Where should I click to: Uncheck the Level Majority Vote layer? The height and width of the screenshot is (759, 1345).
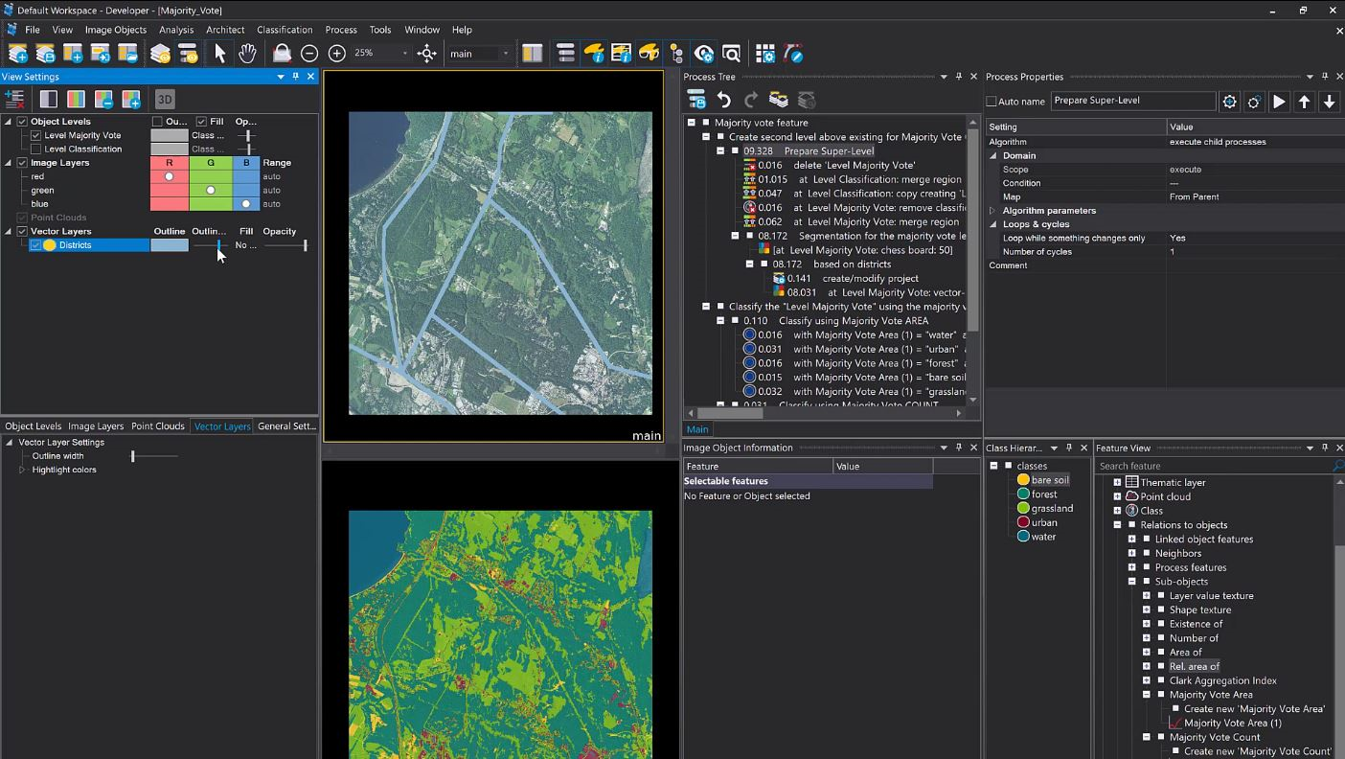[x=36, y=135]
